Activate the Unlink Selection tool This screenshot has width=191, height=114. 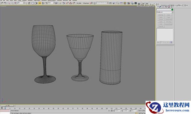tap(12, 3)
